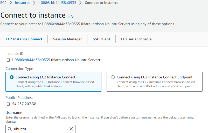
Task: Copy the public IP address via copy icon
Action: click(x=9, y=104)
